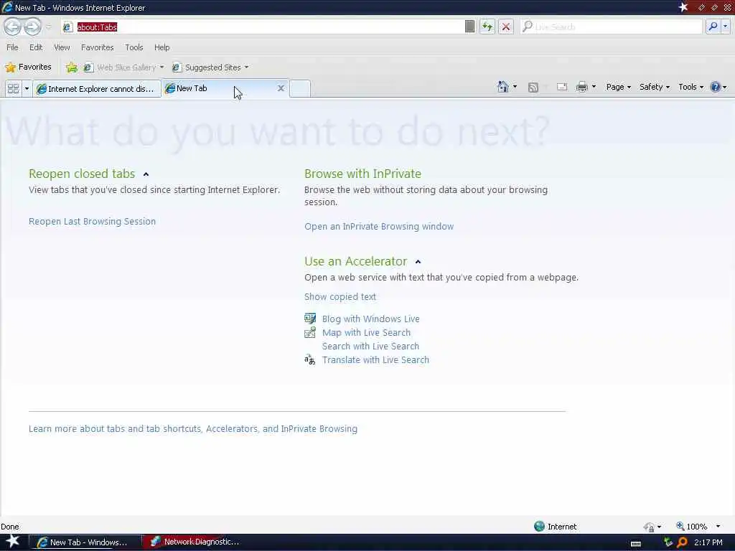
Task: Click the Reopen Last Browsing Session link
Action: point(92,221)
